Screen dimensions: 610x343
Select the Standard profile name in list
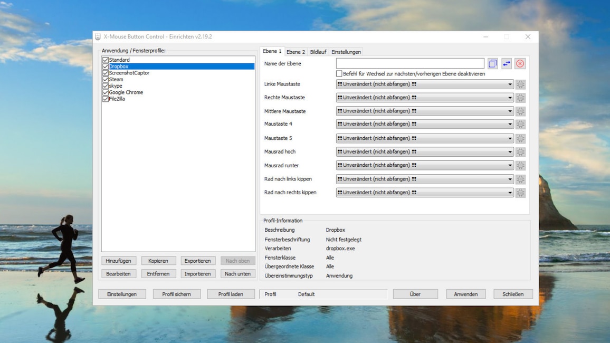tap(119, 60)
